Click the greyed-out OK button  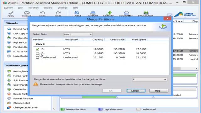coord(112,91)
